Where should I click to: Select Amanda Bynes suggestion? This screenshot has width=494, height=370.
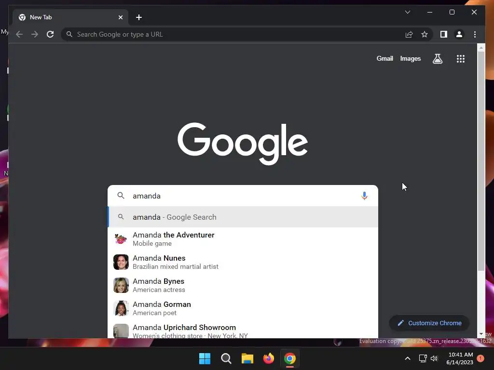point(243,285)
